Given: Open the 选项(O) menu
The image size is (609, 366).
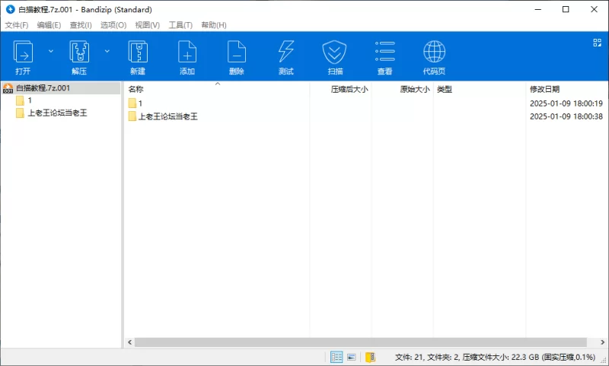Looking at the screenshot, I should (113, 25).
